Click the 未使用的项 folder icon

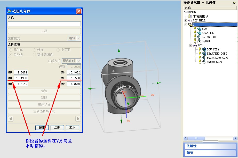[x=190, y=16]
